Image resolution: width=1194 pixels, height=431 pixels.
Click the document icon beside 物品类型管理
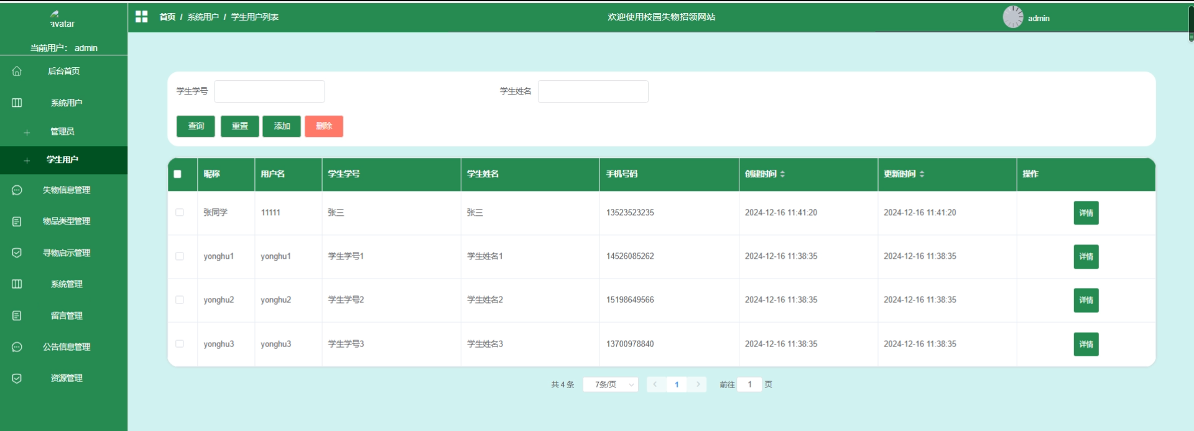click(x=17, y=221)
